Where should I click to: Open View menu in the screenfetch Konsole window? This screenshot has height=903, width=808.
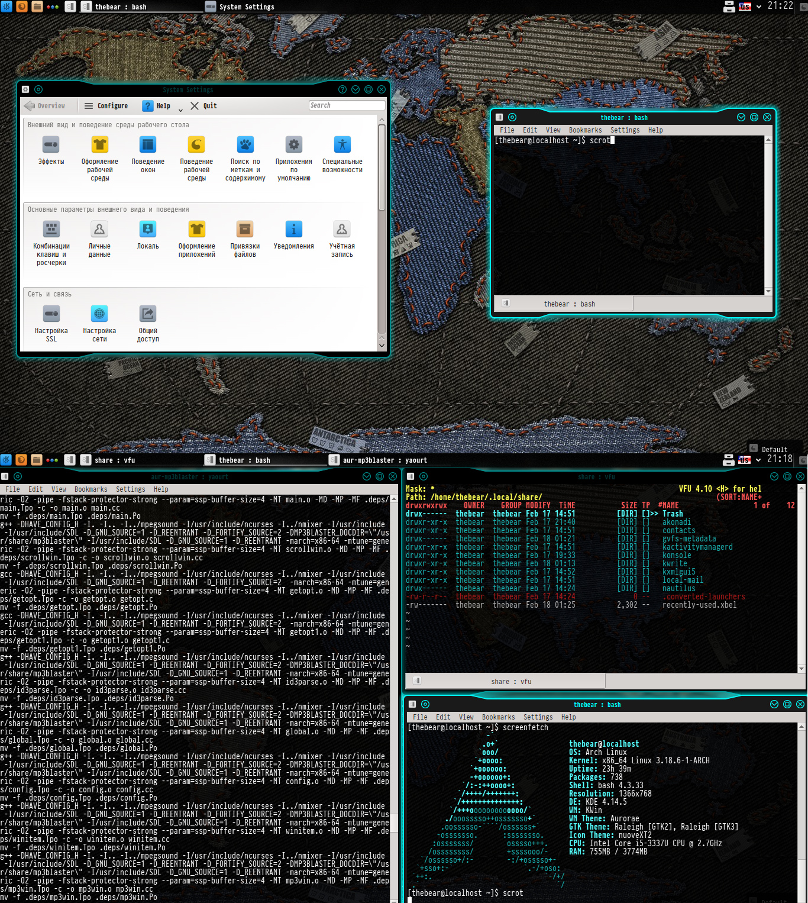pyautogui.click(x=466, y=717)
